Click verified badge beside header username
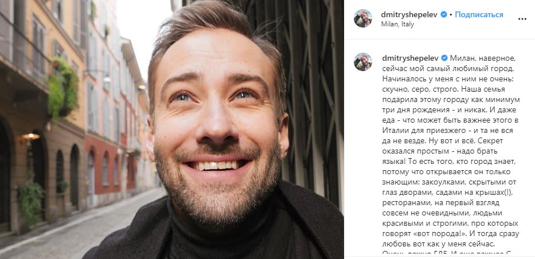Image resolution: width=535 pixels, height=259 pixels. pos(444,15)
